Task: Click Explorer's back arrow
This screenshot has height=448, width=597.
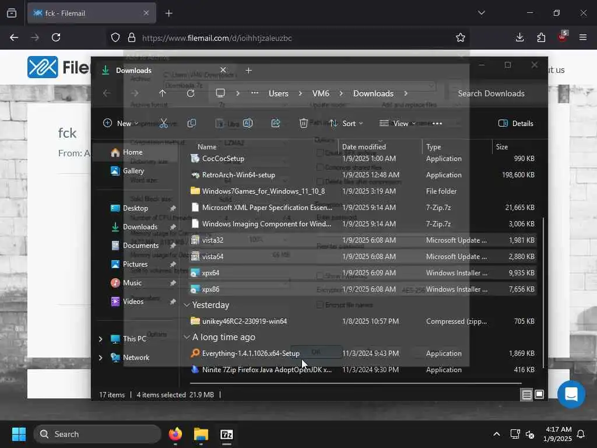Action: pyautogui.click(x=107, y=93)
